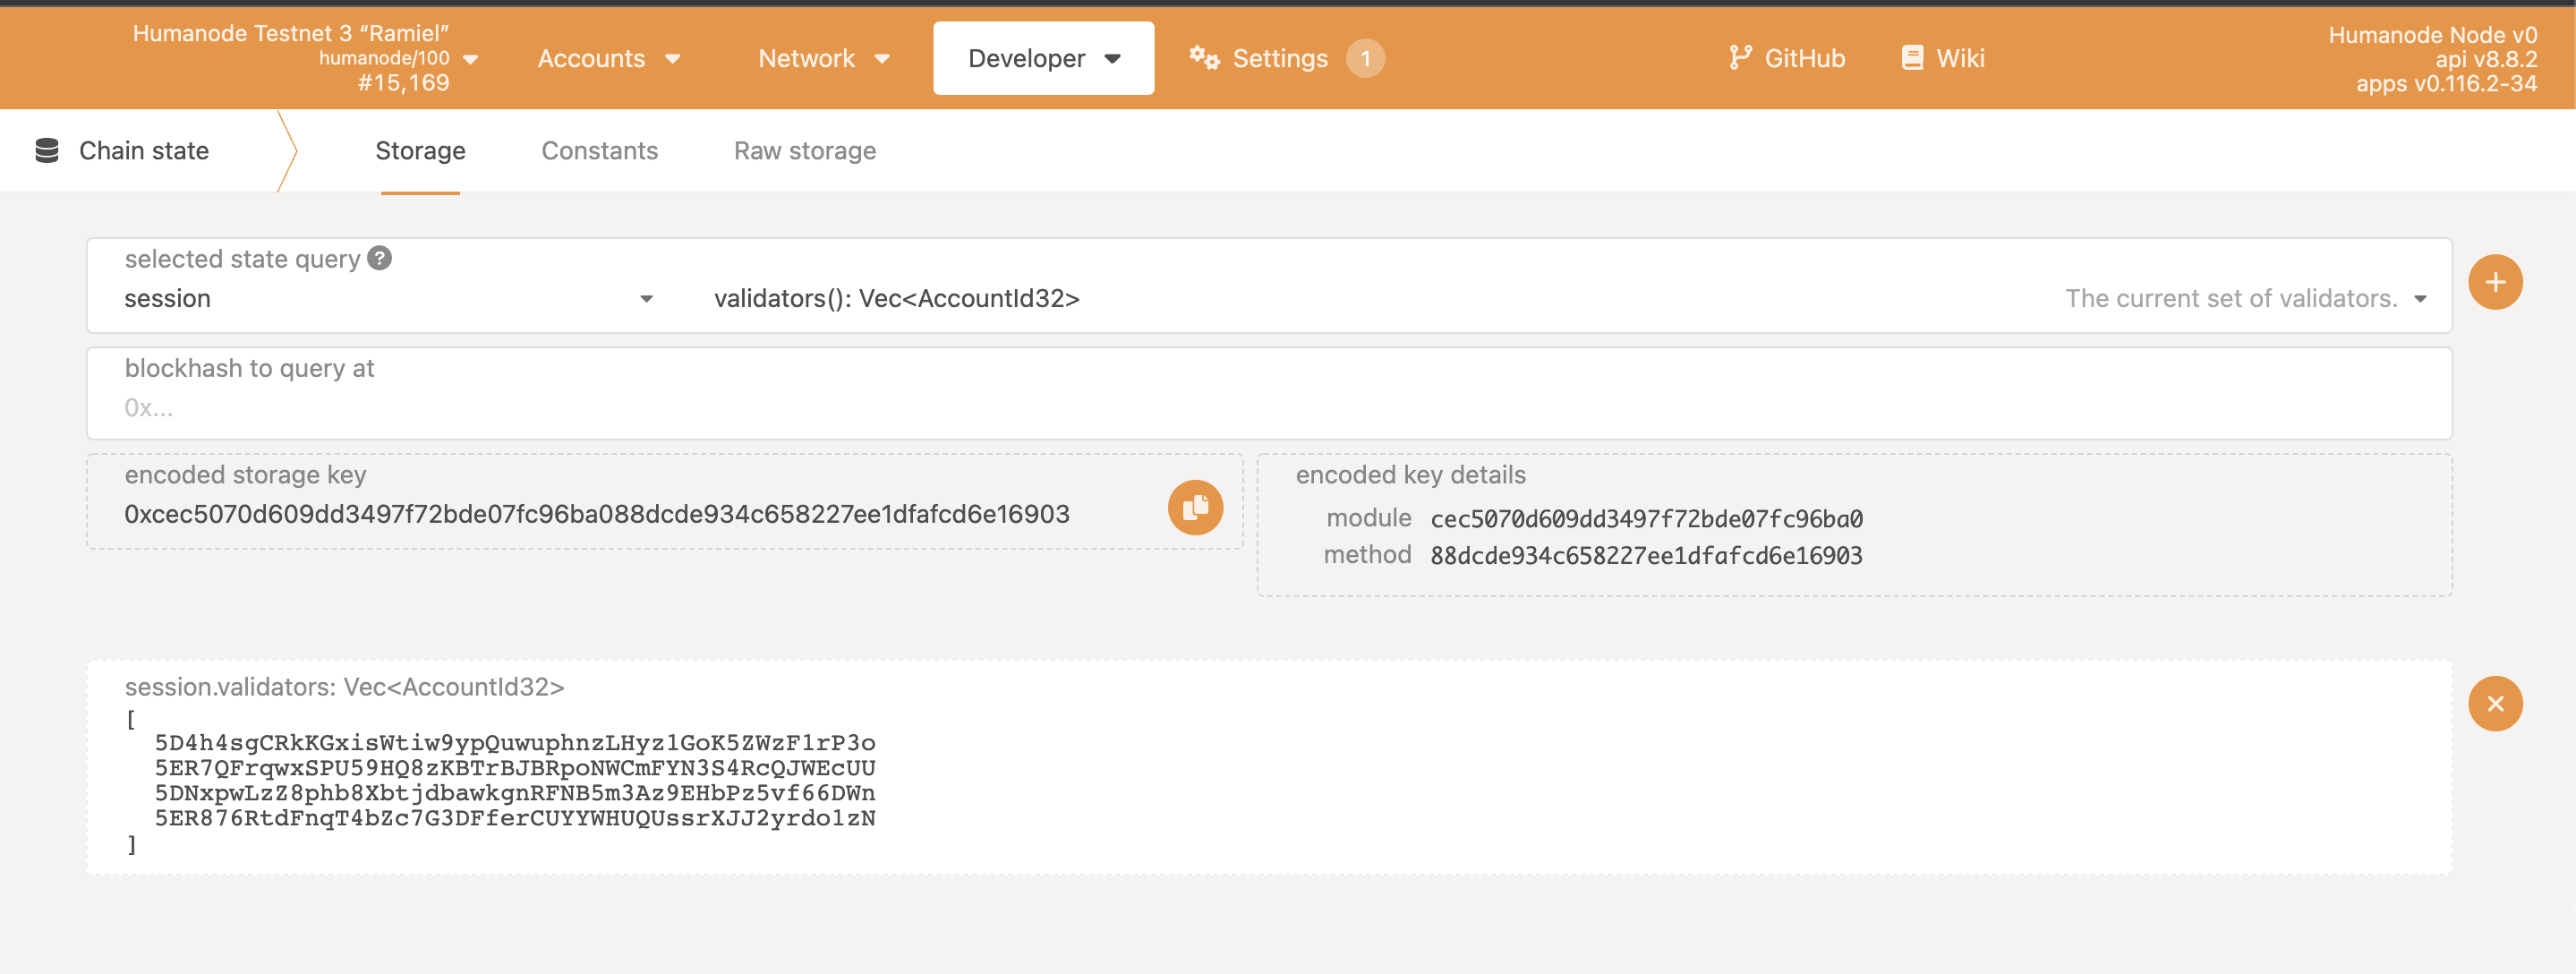
Task: Click validator address starting 5ER7QFrqwxSPU
Action: coord(515,768)
